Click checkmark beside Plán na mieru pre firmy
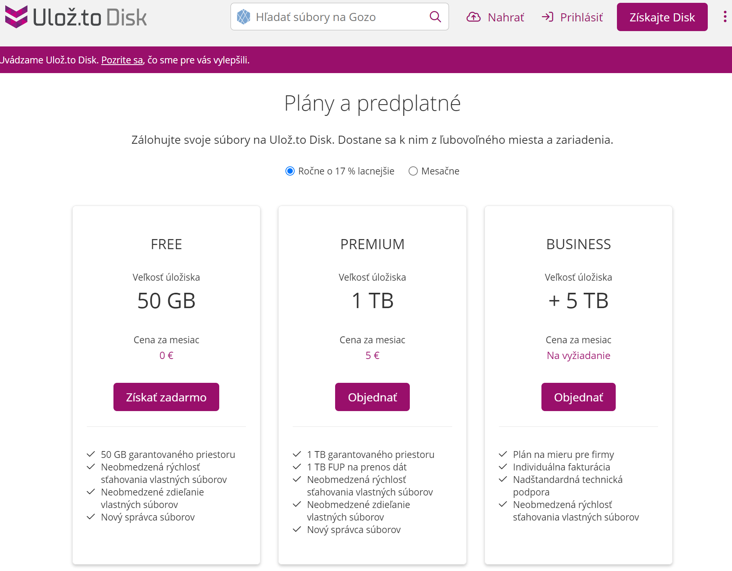This screenshot has width=732, height=571. click(x=503, y=454)
